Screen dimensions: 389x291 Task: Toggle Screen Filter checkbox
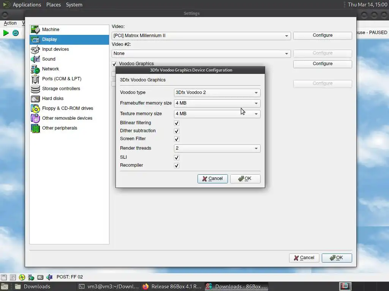click(x=177, y=139)
